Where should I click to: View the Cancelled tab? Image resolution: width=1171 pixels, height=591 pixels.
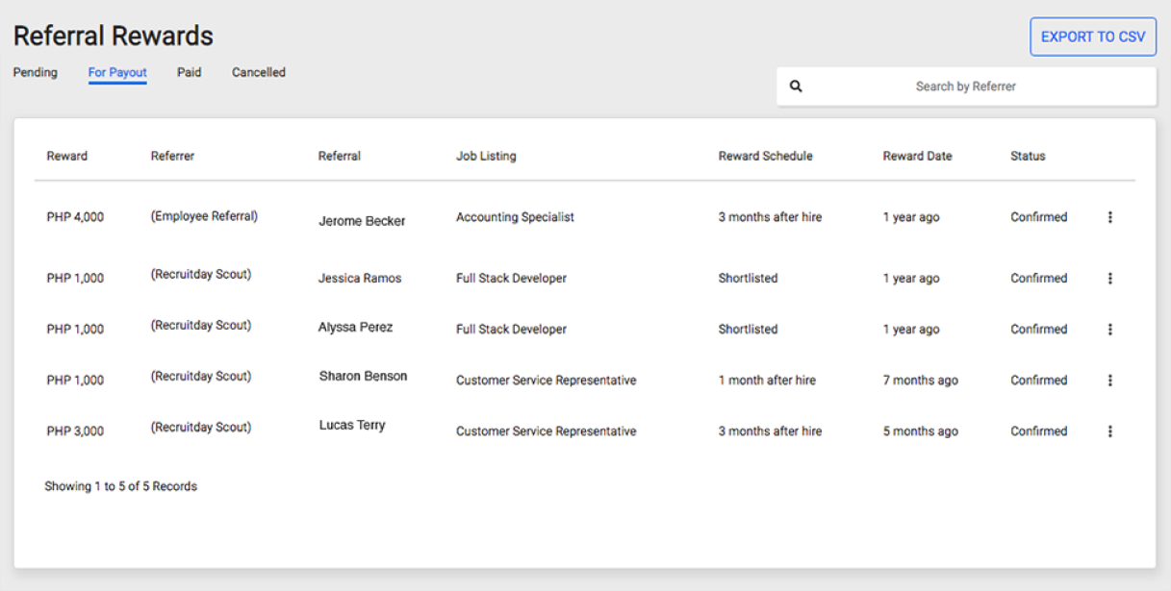(x=259, y=72)
